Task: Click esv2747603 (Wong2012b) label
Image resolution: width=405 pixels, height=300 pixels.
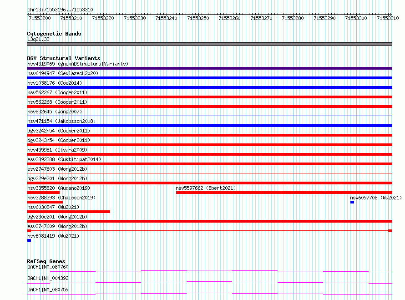Action: point(57,169)
